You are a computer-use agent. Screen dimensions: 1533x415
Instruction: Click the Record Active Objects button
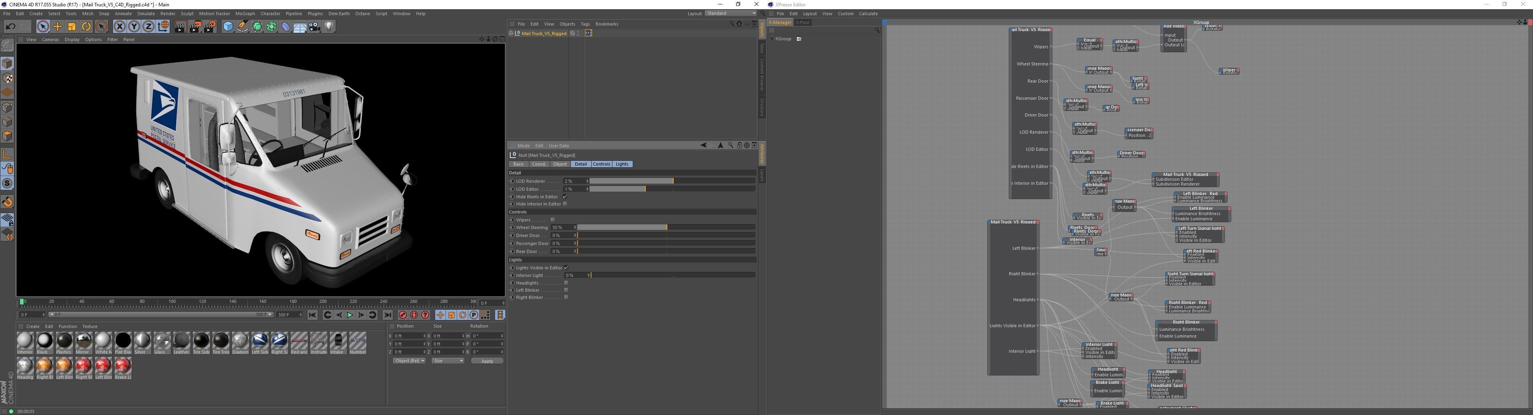(403, 315)
